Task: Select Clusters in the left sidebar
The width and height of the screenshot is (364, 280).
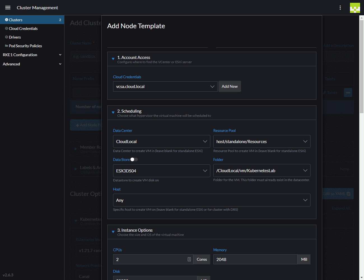Action: pyautogui.click(x=17, y=20)
